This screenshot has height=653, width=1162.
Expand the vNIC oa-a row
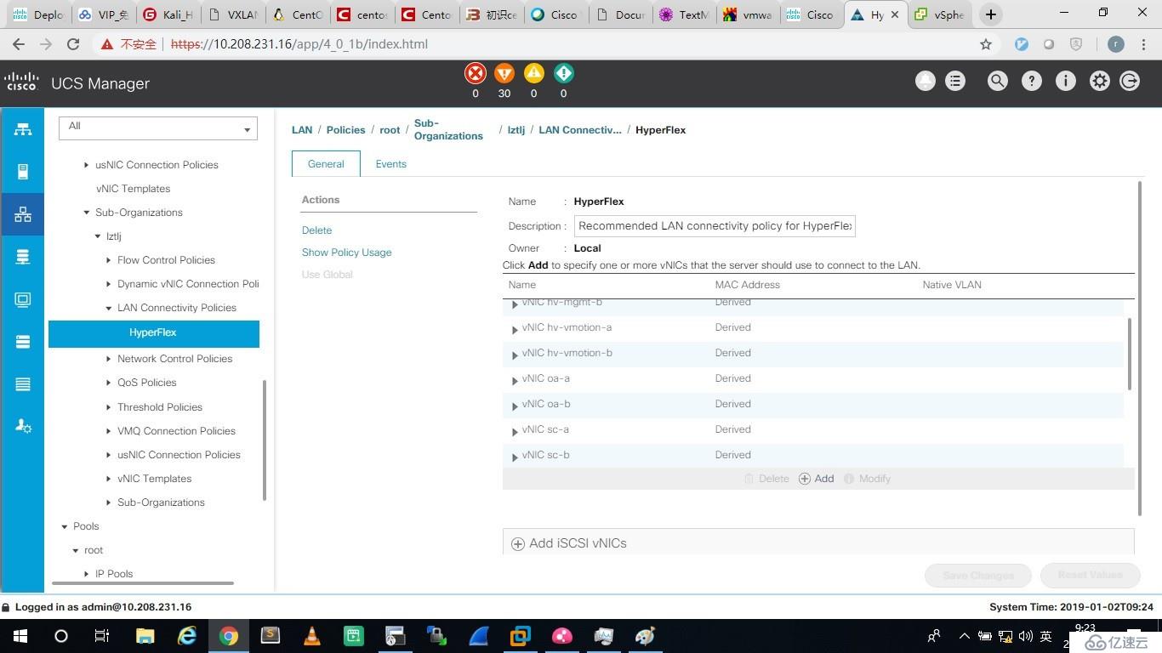[515, 380]
